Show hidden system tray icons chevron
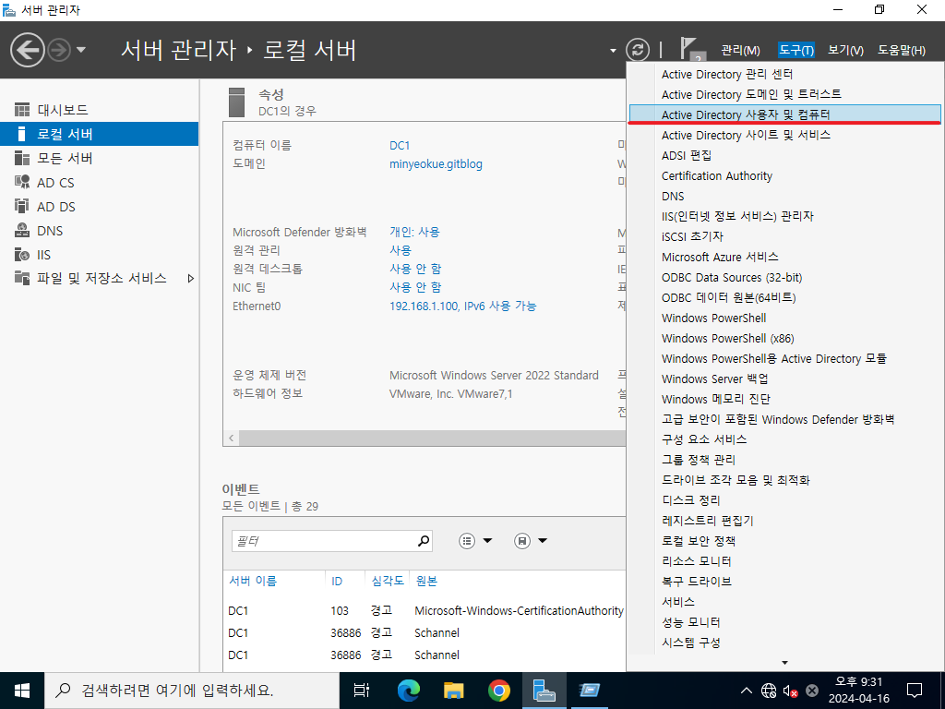 pos(746,691)
